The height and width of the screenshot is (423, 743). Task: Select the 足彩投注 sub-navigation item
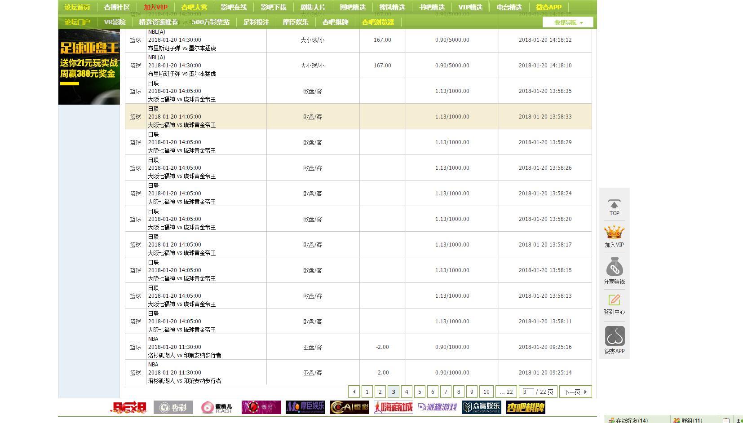[256, 22]
